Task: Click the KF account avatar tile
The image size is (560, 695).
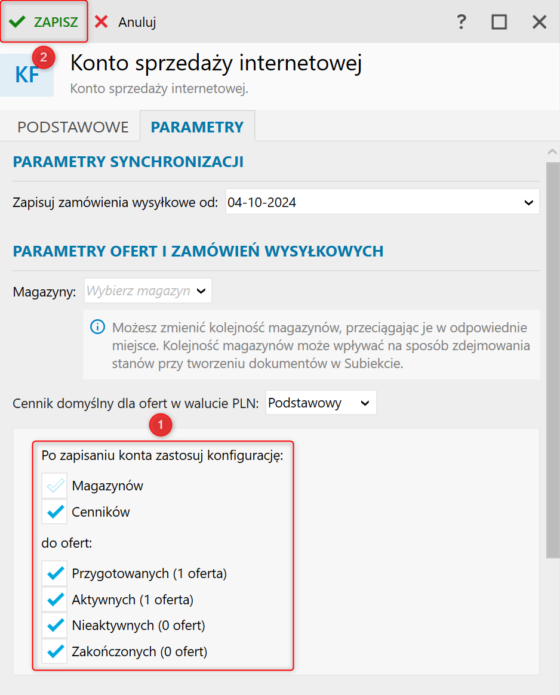Action: coord(27,75)
